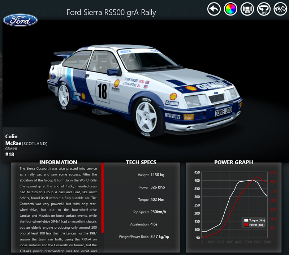Click the acceleration value "4.6s"
Image resolution: width=289 pixels, height=255 pixels.
pyautogui.click(x=154, y=224)
